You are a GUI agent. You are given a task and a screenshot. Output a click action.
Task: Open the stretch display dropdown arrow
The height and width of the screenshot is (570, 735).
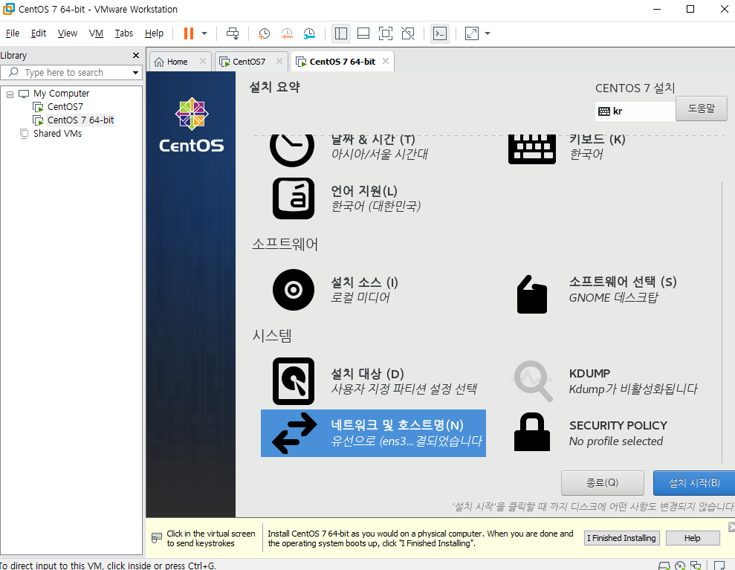(488, 33)
